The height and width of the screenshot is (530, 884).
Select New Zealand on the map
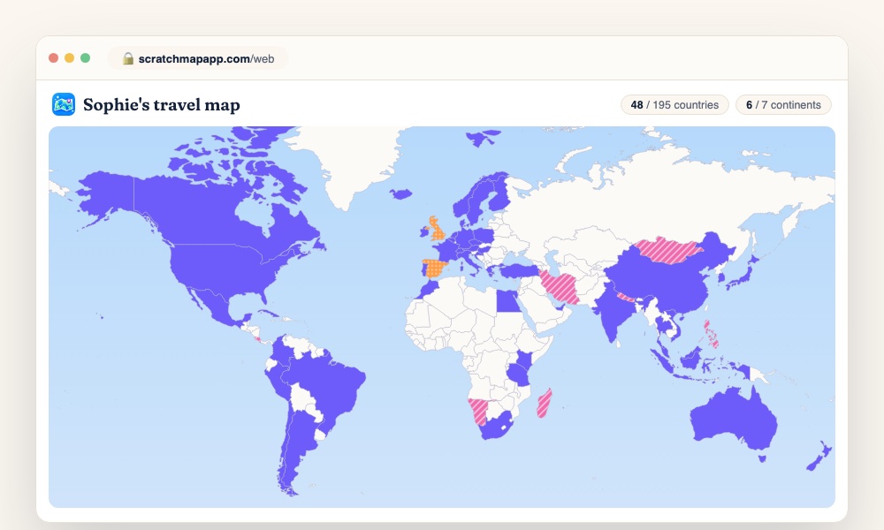[819, 457]
